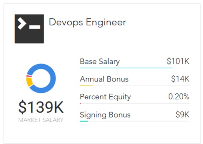Click the red equity donut segment
This screenshot has height=144, width=203.
pyautogui.click(x=29, y=76)
